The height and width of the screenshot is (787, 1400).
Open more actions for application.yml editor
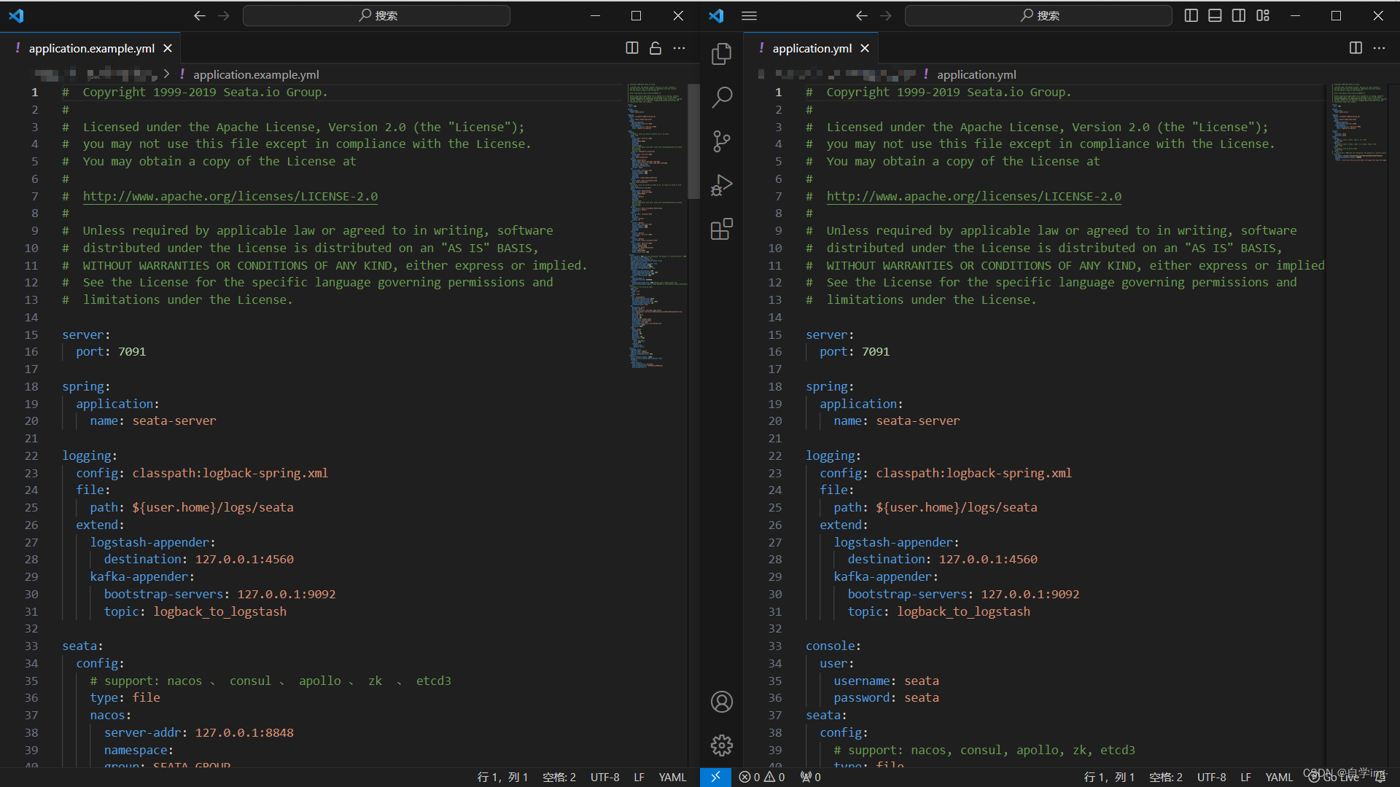(1379, 48)
